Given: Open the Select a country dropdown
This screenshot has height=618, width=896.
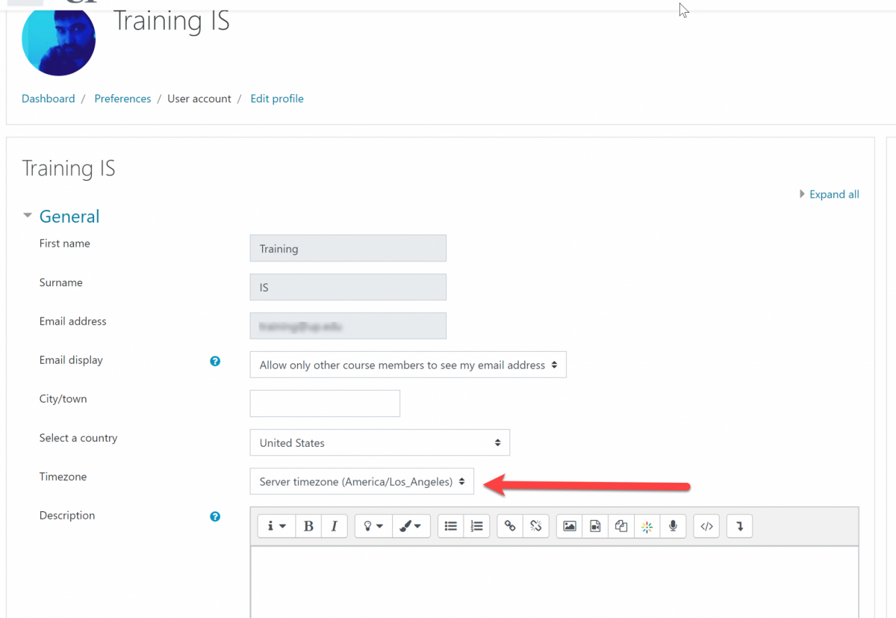Looking at the screenshot, I should point(379,442).
